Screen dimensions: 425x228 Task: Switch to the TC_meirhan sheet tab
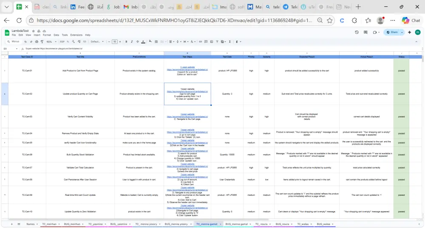point(49,224)
